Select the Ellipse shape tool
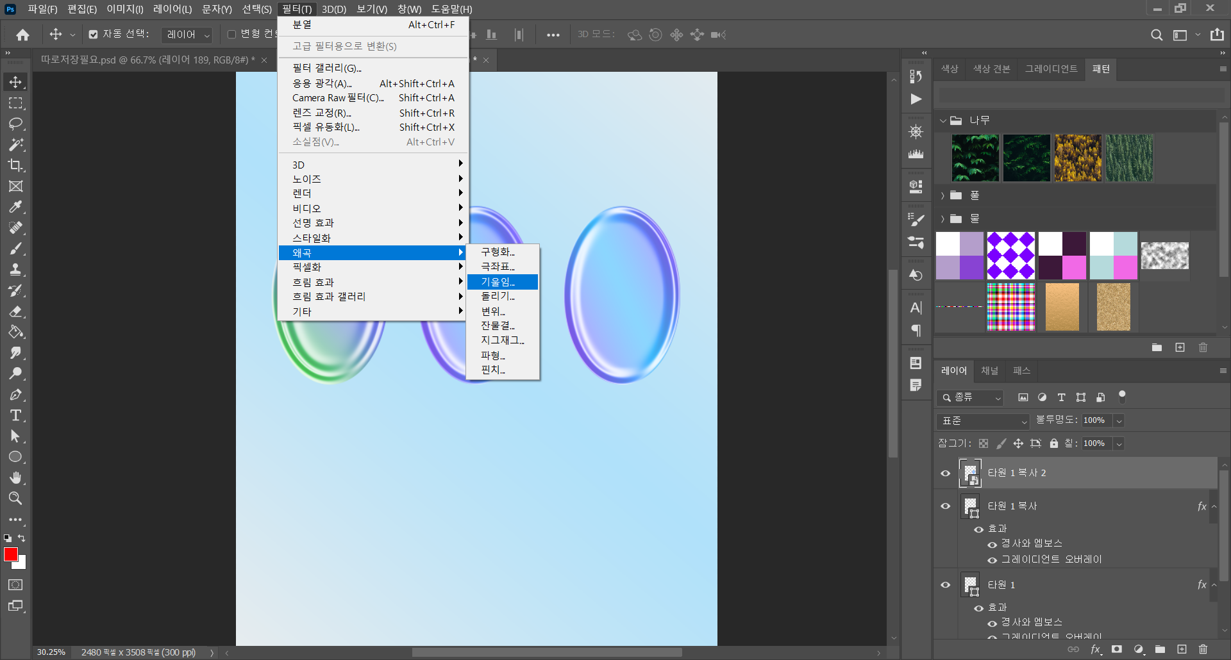Image resolution: width=1231 pixels, height=660 pixels. coord(15,457)
